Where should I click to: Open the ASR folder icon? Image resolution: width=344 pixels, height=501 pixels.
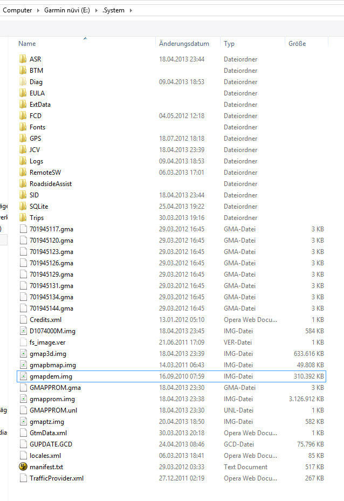tap(23, 59)
